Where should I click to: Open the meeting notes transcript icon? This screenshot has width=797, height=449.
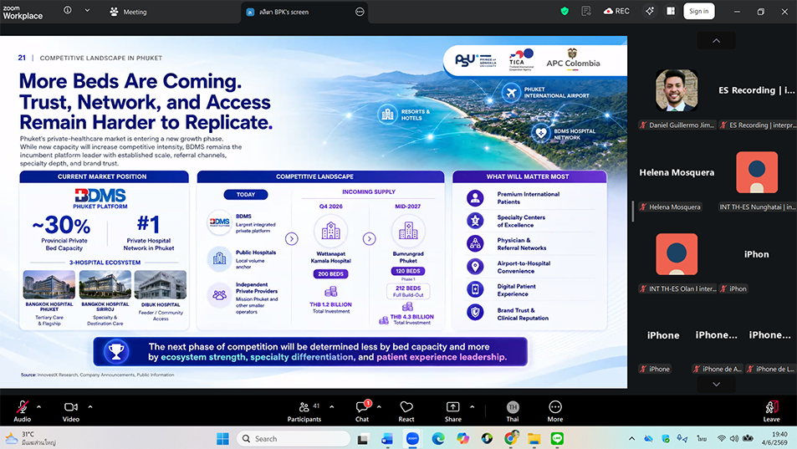coord(586,11)
